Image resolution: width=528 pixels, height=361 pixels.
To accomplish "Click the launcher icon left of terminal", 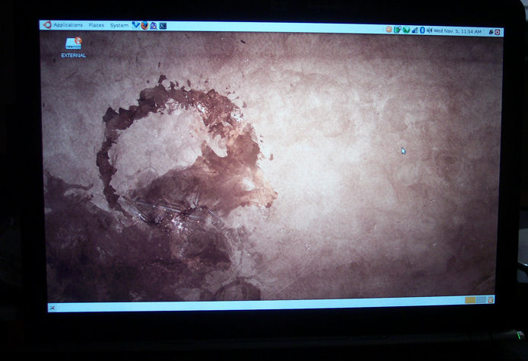I will tap(154, 26).
